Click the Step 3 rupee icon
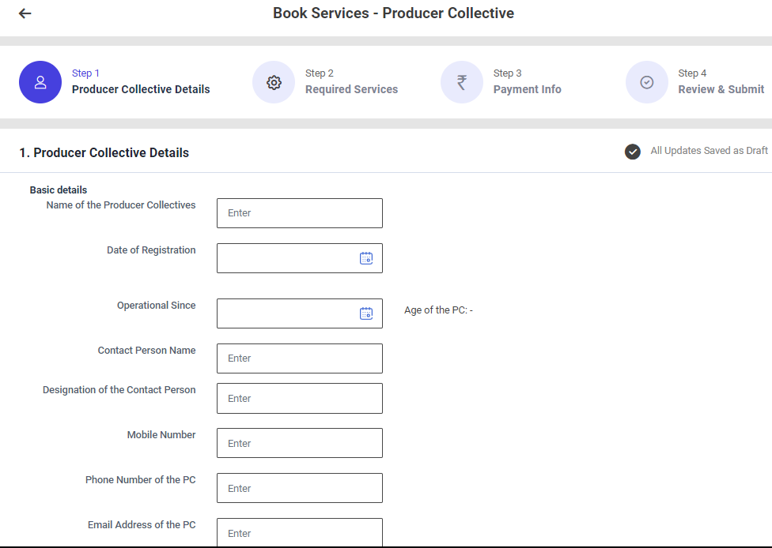This screenshot has height=548, width=772. tap(462, 82)
